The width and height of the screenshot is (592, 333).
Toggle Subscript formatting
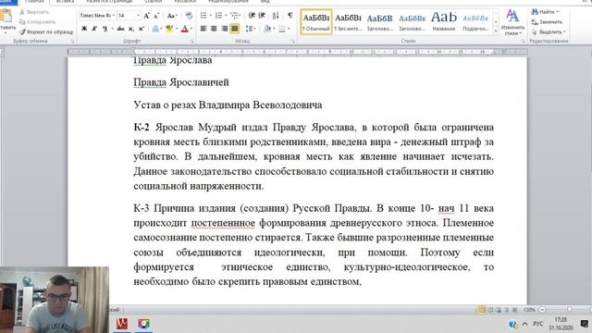click(x=131, y=29)
